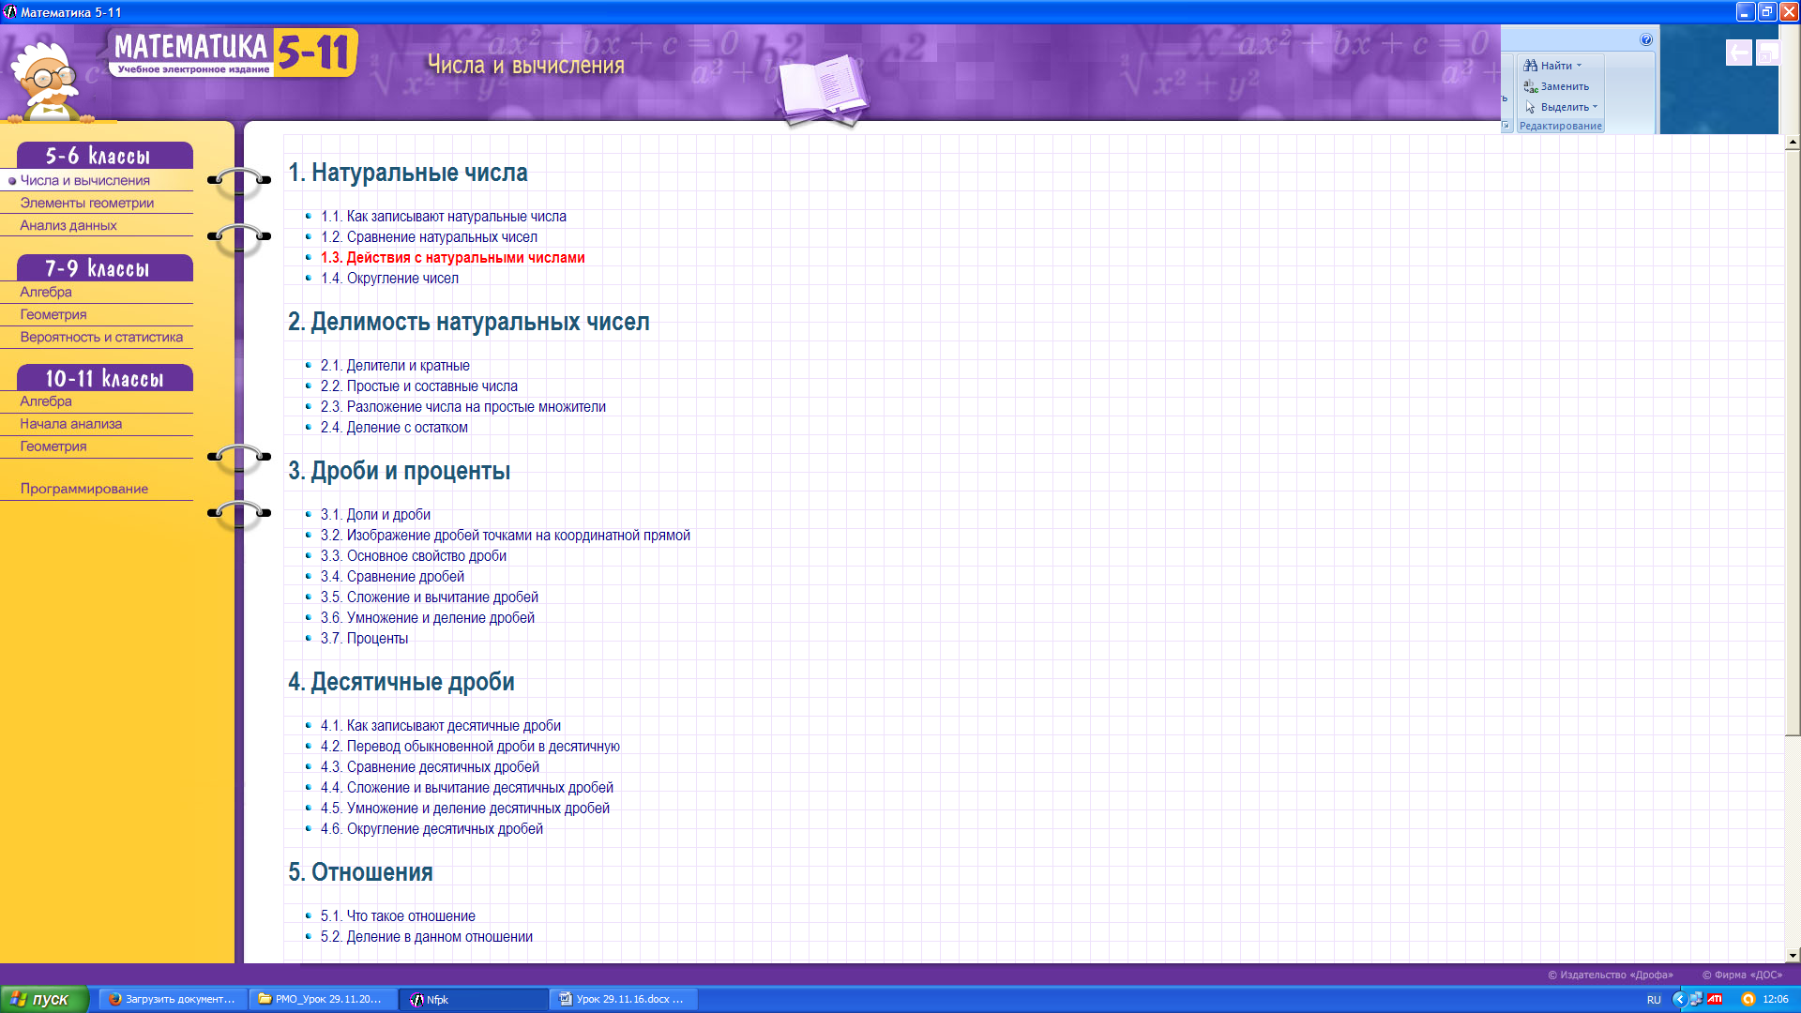Image resolution: width=1801 pixels, height=1013 pixels.
Task: Open 3.6. Умножение и деление дробей
Action: (428, 617)
